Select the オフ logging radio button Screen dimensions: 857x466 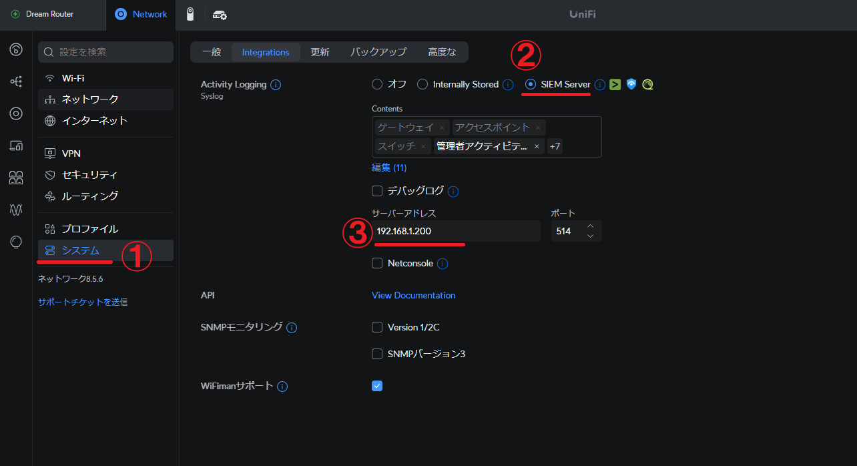coord(377,84)
